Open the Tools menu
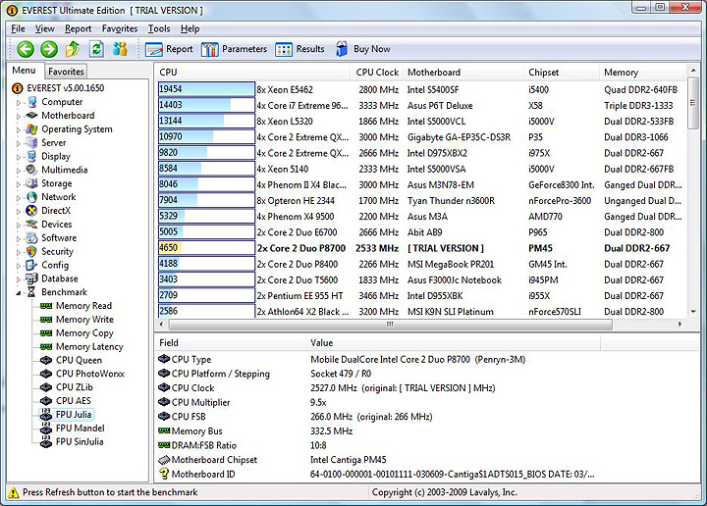Image resolution: width=707 pixels, height=506 pixels. point(159,28)
